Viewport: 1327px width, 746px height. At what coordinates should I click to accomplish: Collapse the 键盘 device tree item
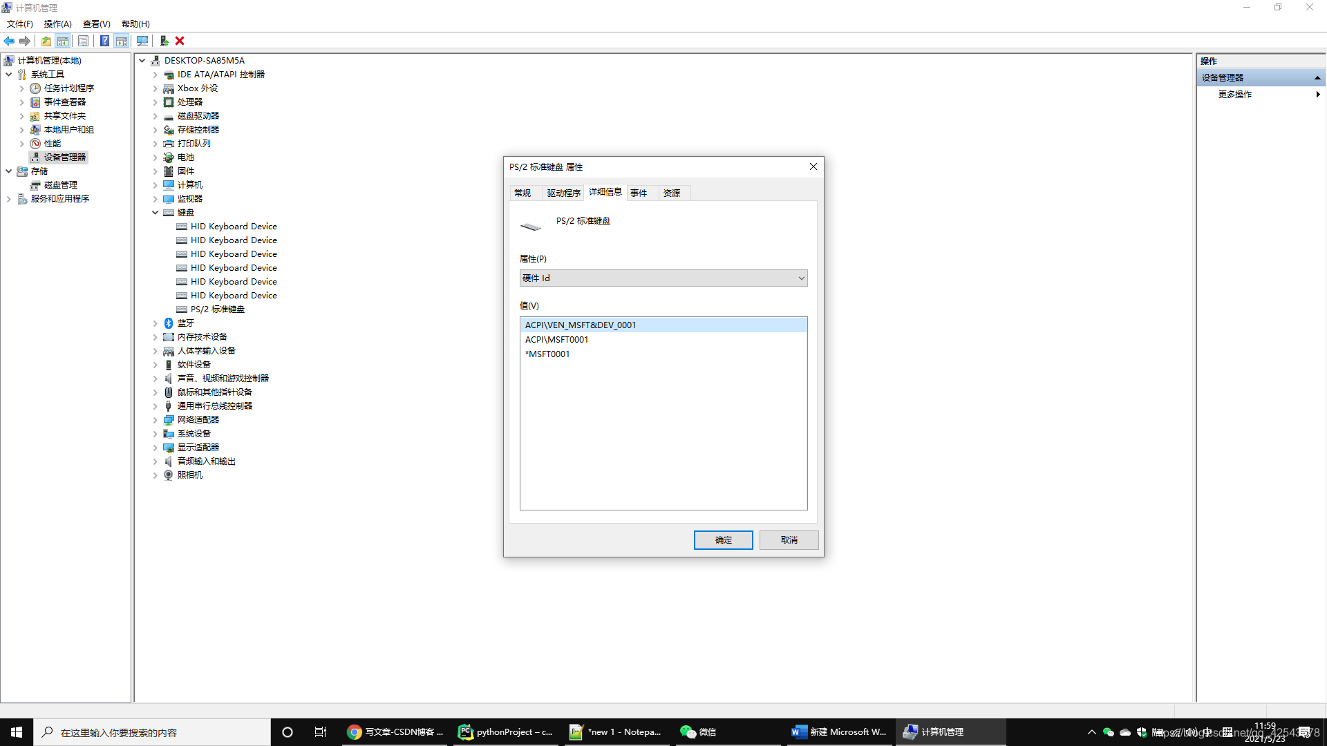[x=155, y=211]
